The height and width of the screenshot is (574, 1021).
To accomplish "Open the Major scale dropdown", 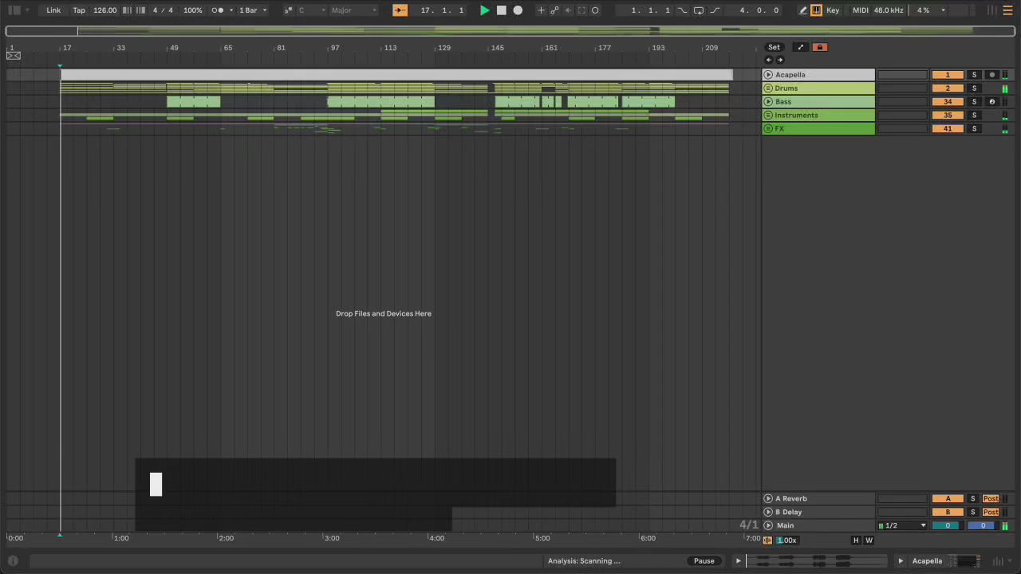I will click(353, 10).
